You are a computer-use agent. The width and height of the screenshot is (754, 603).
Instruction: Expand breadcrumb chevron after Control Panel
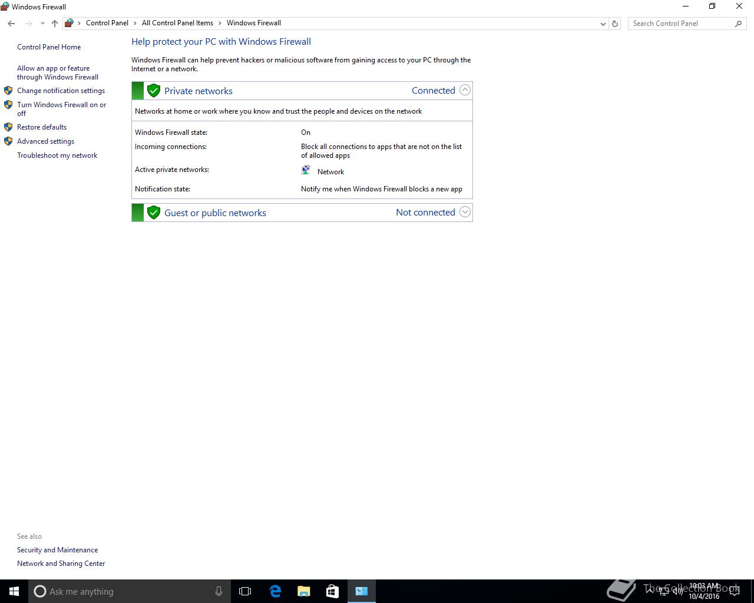(135, 23)
